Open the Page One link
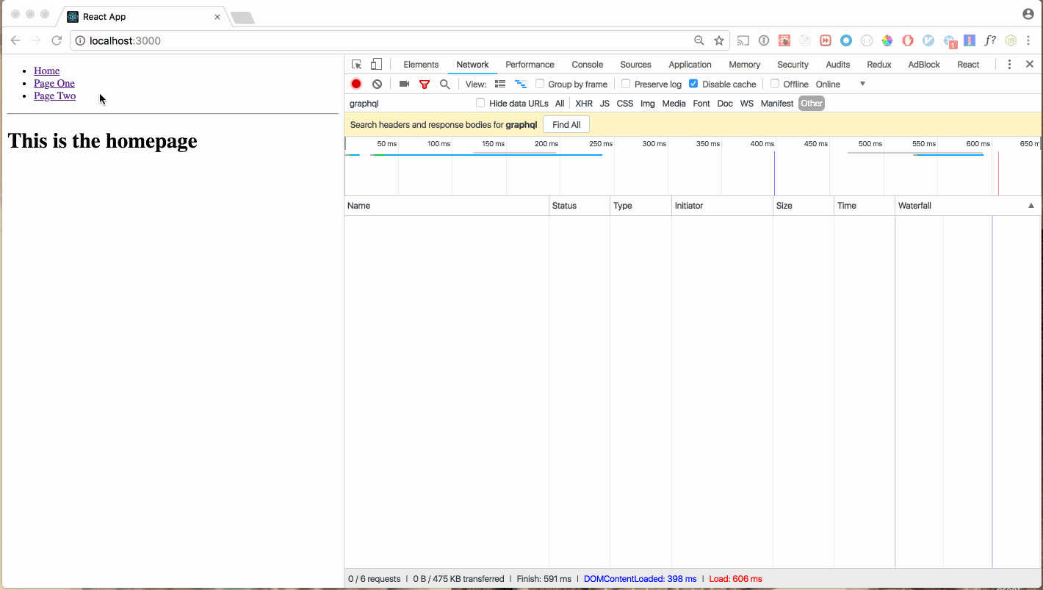 click(54, 83)
